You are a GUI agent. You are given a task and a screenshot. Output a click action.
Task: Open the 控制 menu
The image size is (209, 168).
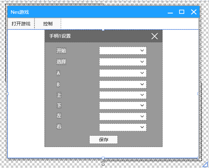pyautogui.click(x=48, y=24)
